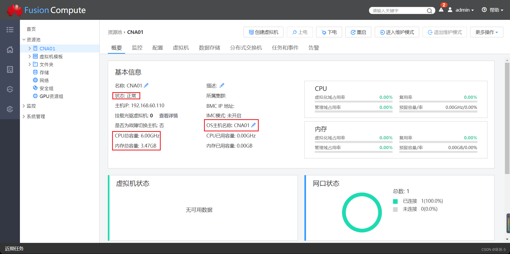Select 网络 in the resource tree
The image size is (510, 254).
click(44, 80)
